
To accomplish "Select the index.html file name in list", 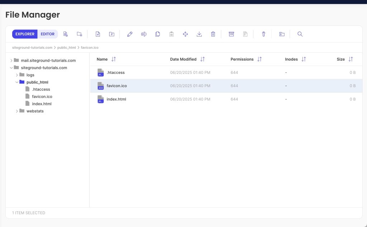I will [116, 99].
